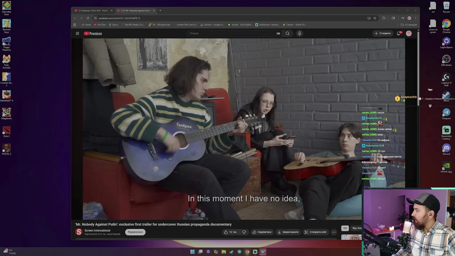Reload the page in Chrome
This screenshot has width=455, height=256.
(88, 18)
